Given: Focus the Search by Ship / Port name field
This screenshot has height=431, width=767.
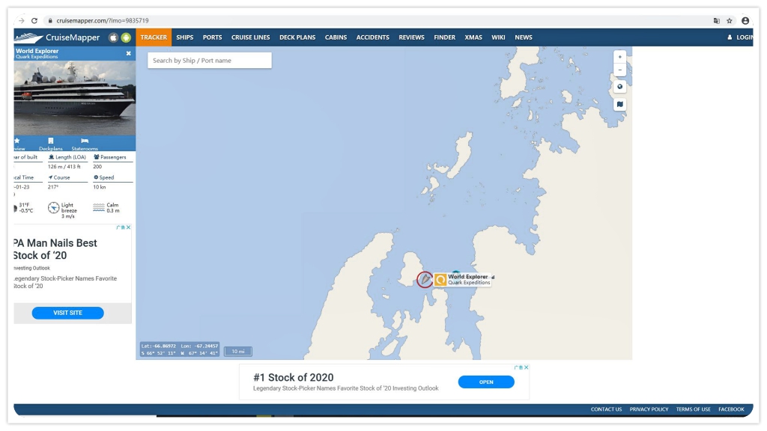Looking at the screenshot, I should click(210, 61).
